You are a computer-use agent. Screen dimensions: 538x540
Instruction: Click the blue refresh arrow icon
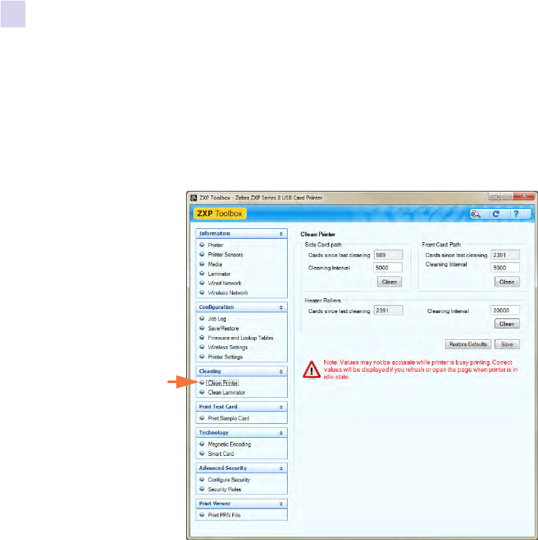496,214
